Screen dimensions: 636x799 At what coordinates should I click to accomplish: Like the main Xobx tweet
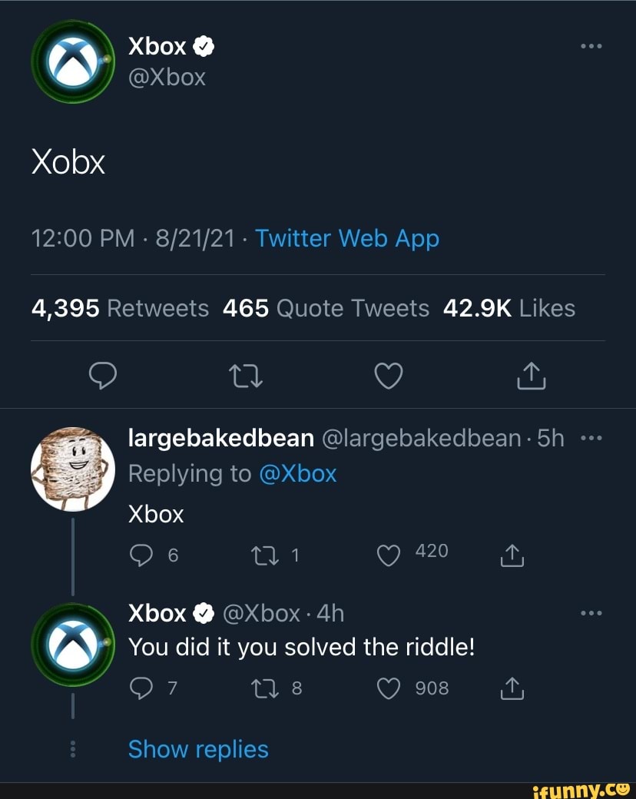(389, 375)
